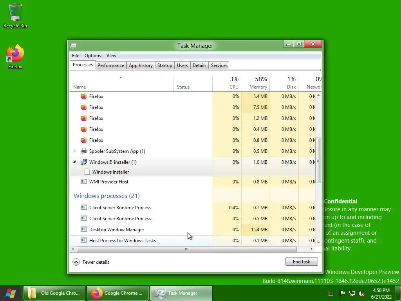The width and height of the screenshot is (401, 301).
Task: Switch to the Details tab
Action: click(x=199, y=65)
